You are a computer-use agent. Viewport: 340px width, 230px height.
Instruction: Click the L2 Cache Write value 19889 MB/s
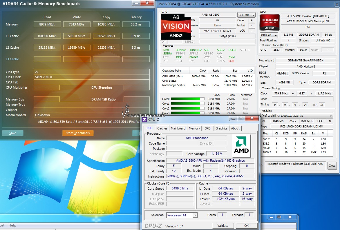77,48
